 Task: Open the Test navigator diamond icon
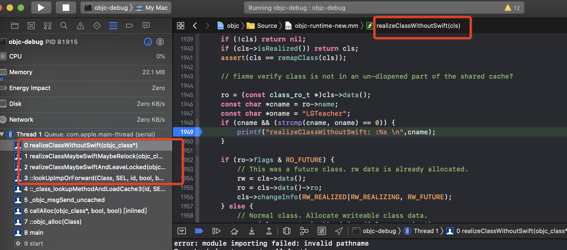tap(97, 26)
